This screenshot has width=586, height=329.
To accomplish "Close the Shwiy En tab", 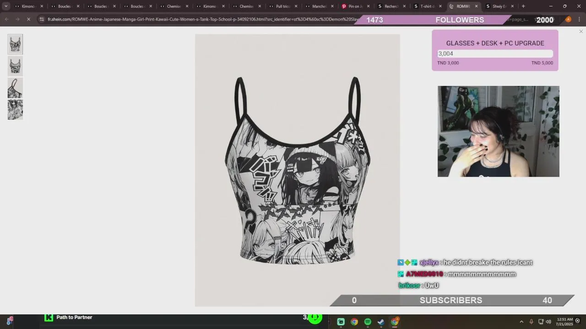I will pyautogui.click(x=512, y=6).
